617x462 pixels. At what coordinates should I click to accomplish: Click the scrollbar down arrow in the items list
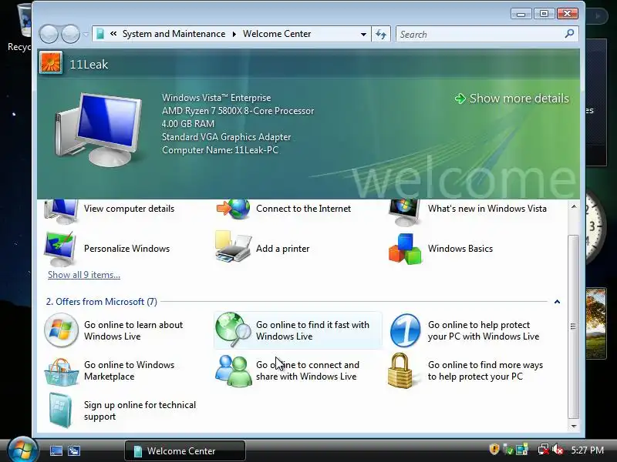[x=574, y=426]
